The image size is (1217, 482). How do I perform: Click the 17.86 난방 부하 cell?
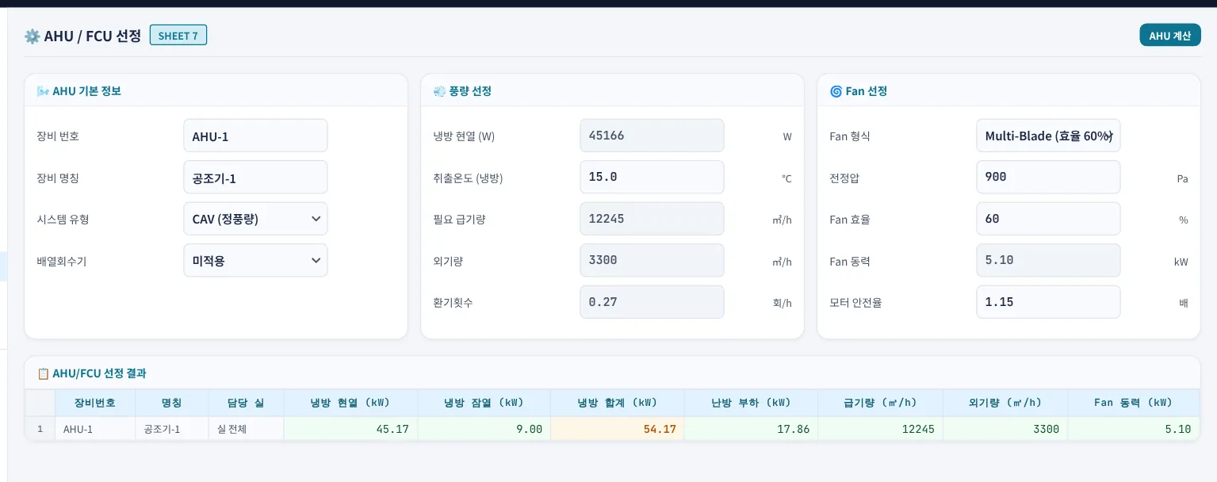coord(751,429)
